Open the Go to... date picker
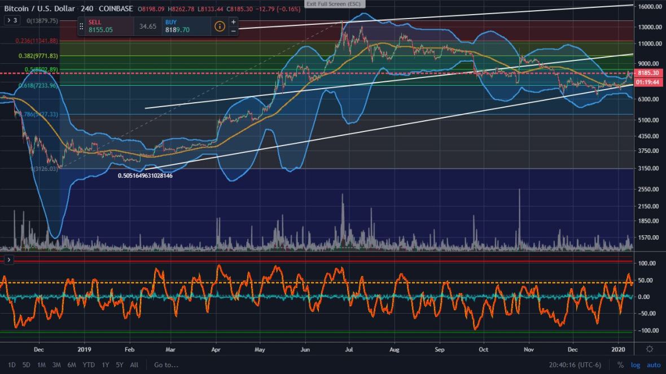Image resolution: width=666 pixels, height=374 pixels. (x=166, y=365)
